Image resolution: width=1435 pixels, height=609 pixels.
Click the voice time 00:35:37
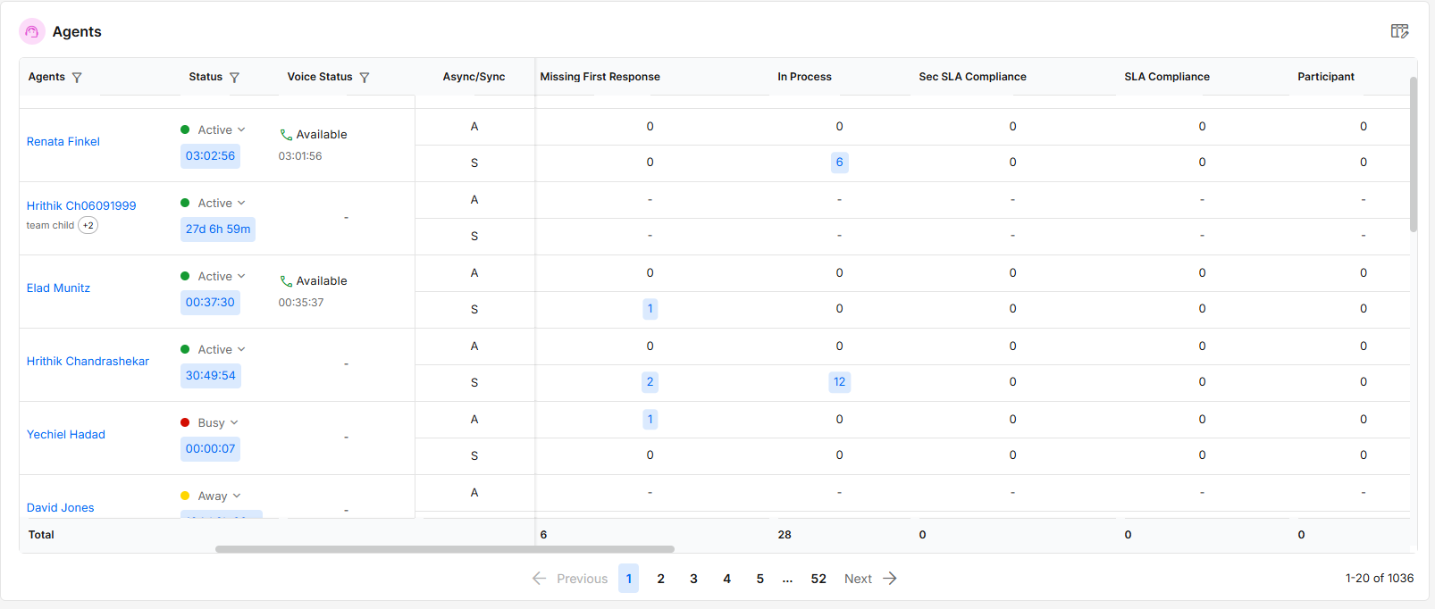point(301,303)
